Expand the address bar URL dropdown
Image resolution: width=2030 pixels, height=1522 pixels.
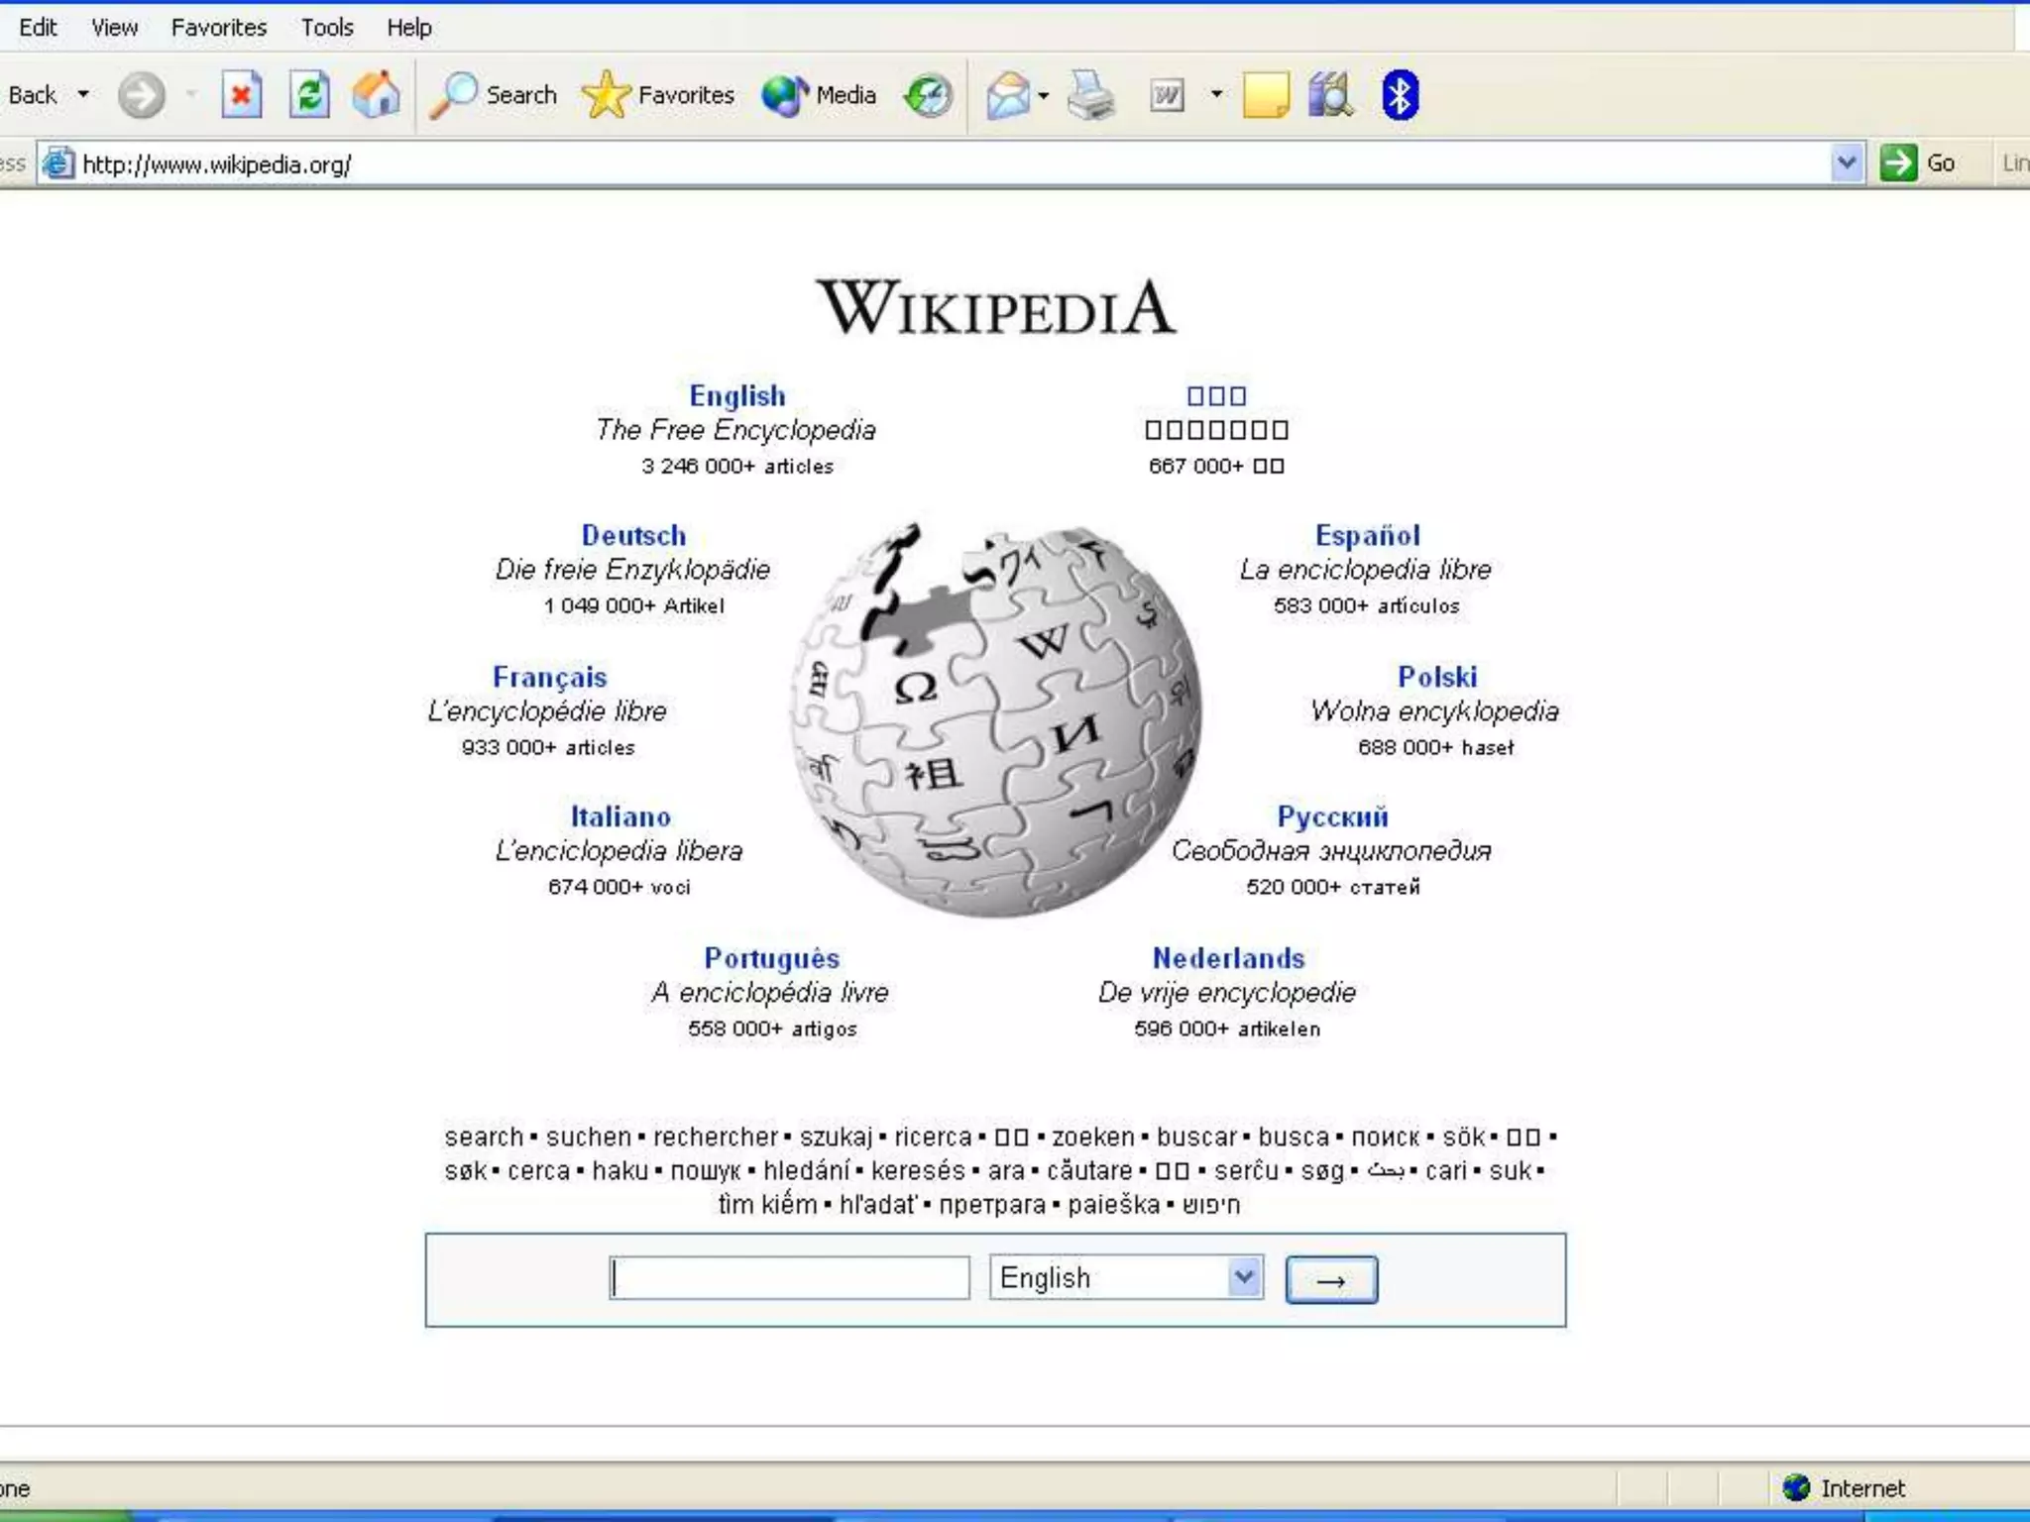[1846, 163]
